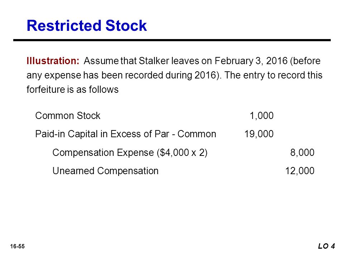Click the phrase The entry to record this
The image size is (344, 258).
(273, 75)
